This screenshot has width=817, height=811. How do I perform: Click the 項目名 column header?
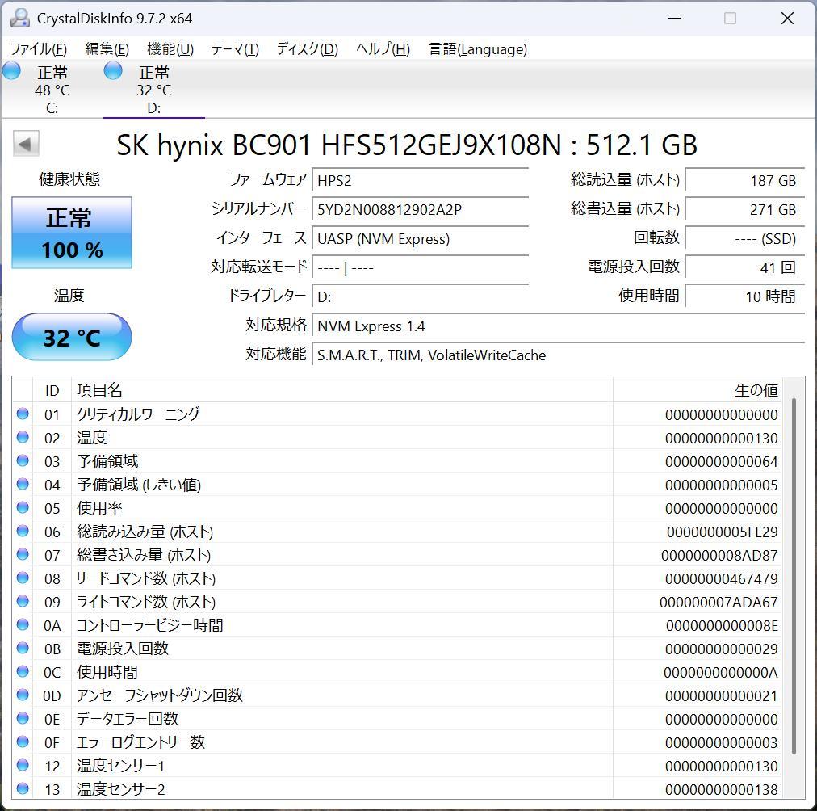click(341, 390)
